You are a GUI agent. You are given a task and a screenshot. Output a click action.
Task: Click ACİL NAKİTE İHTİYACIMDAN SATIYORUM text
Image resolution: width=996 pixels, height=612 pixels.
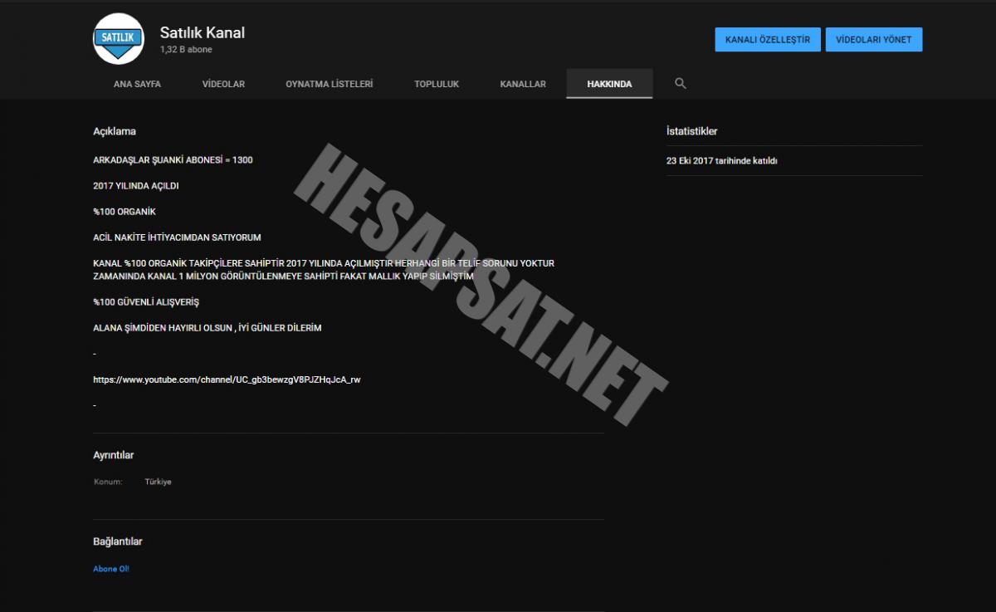pos(177,237)
